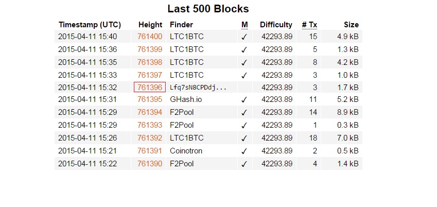This screenshot has height=207, width=437.
Task: Open block height 761392 link
Action: (x=150, y=138)
